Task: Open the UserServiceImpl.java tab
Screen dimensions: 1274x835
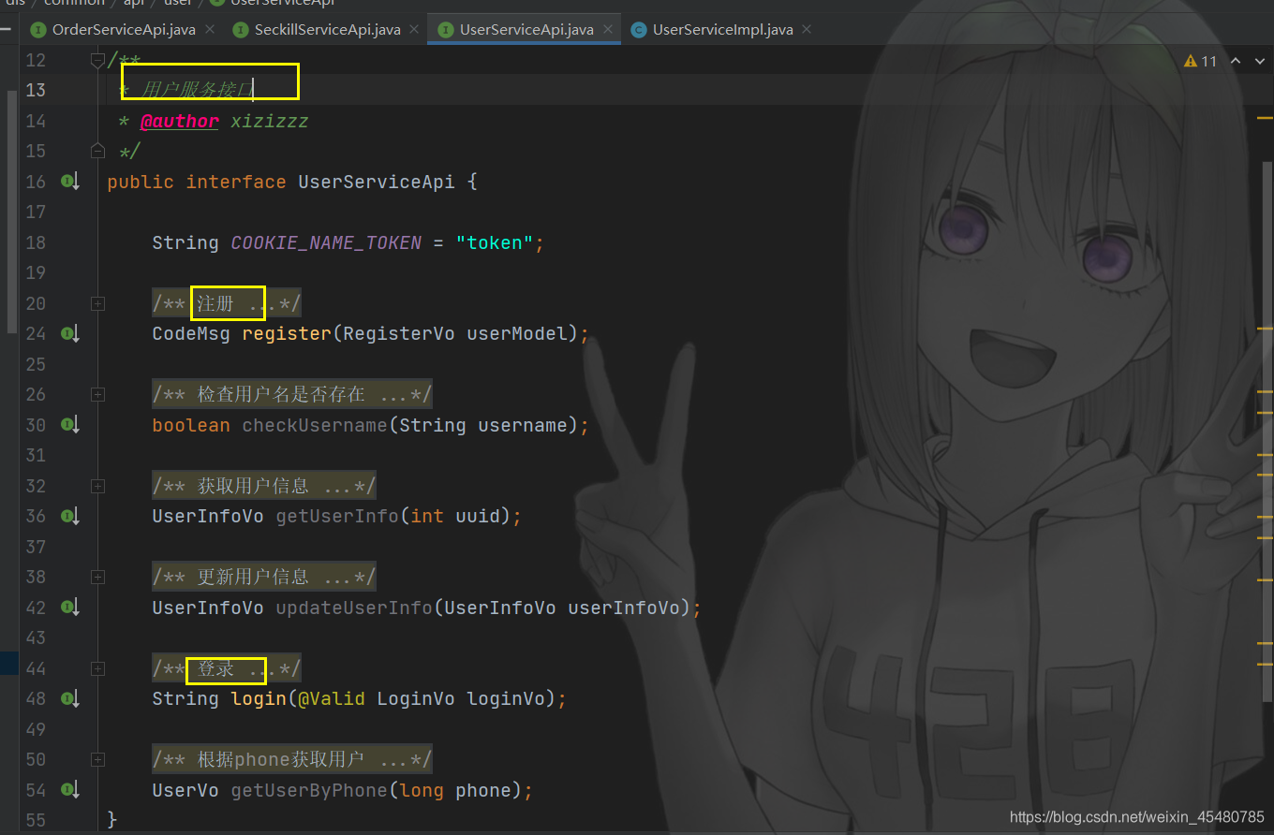Action: [722, 30]
